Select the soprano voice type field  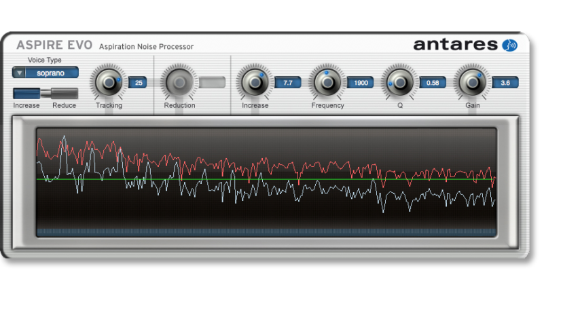click(x=52, y=73)
